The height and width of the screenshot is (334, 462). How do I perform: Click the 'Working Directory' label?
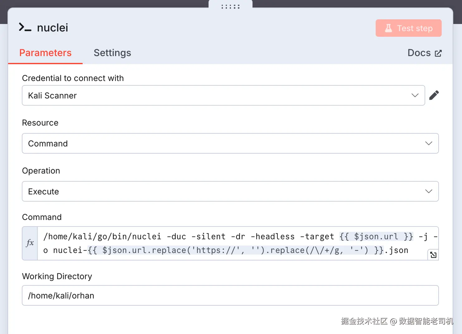[57, 276]
